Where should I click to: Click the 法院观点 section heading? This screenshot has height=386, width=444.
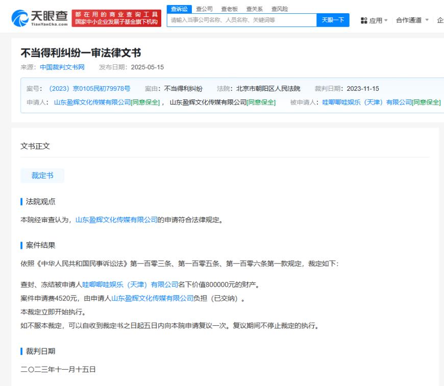pyautogui.click(x=40, y=201)
